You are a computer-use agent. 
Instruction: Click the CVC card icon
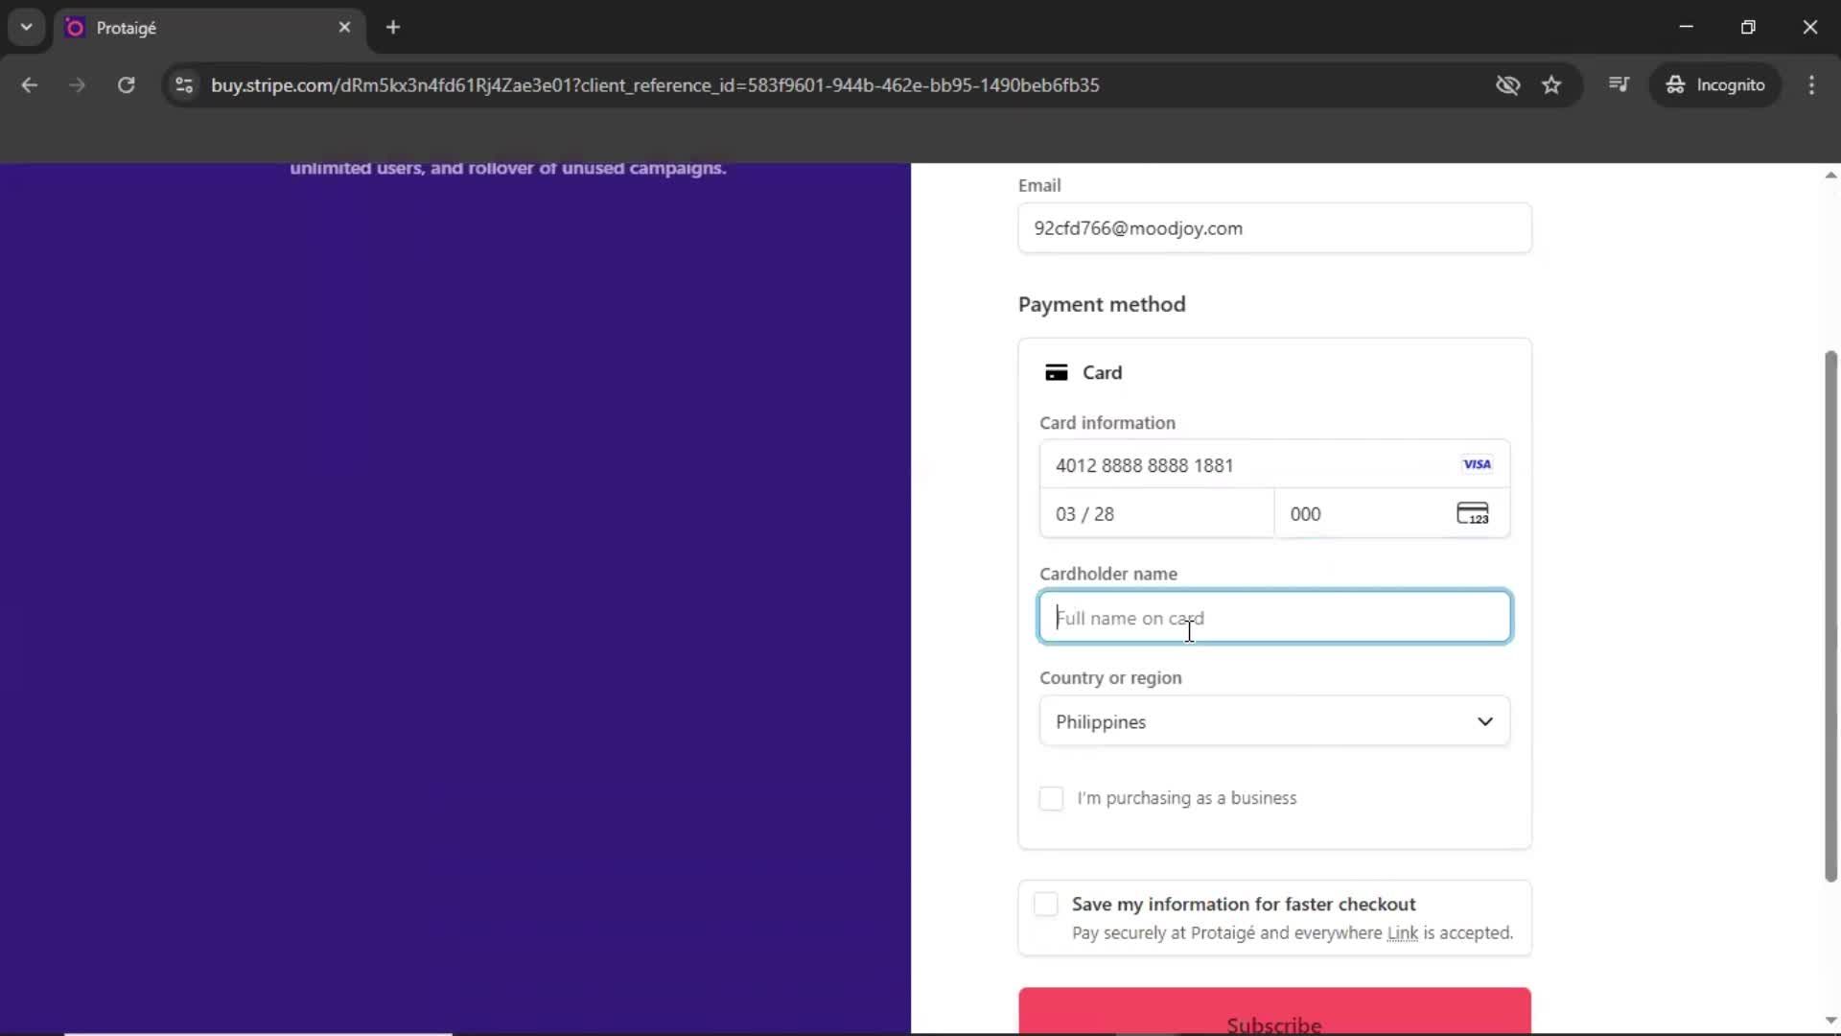click(1474, 513)
